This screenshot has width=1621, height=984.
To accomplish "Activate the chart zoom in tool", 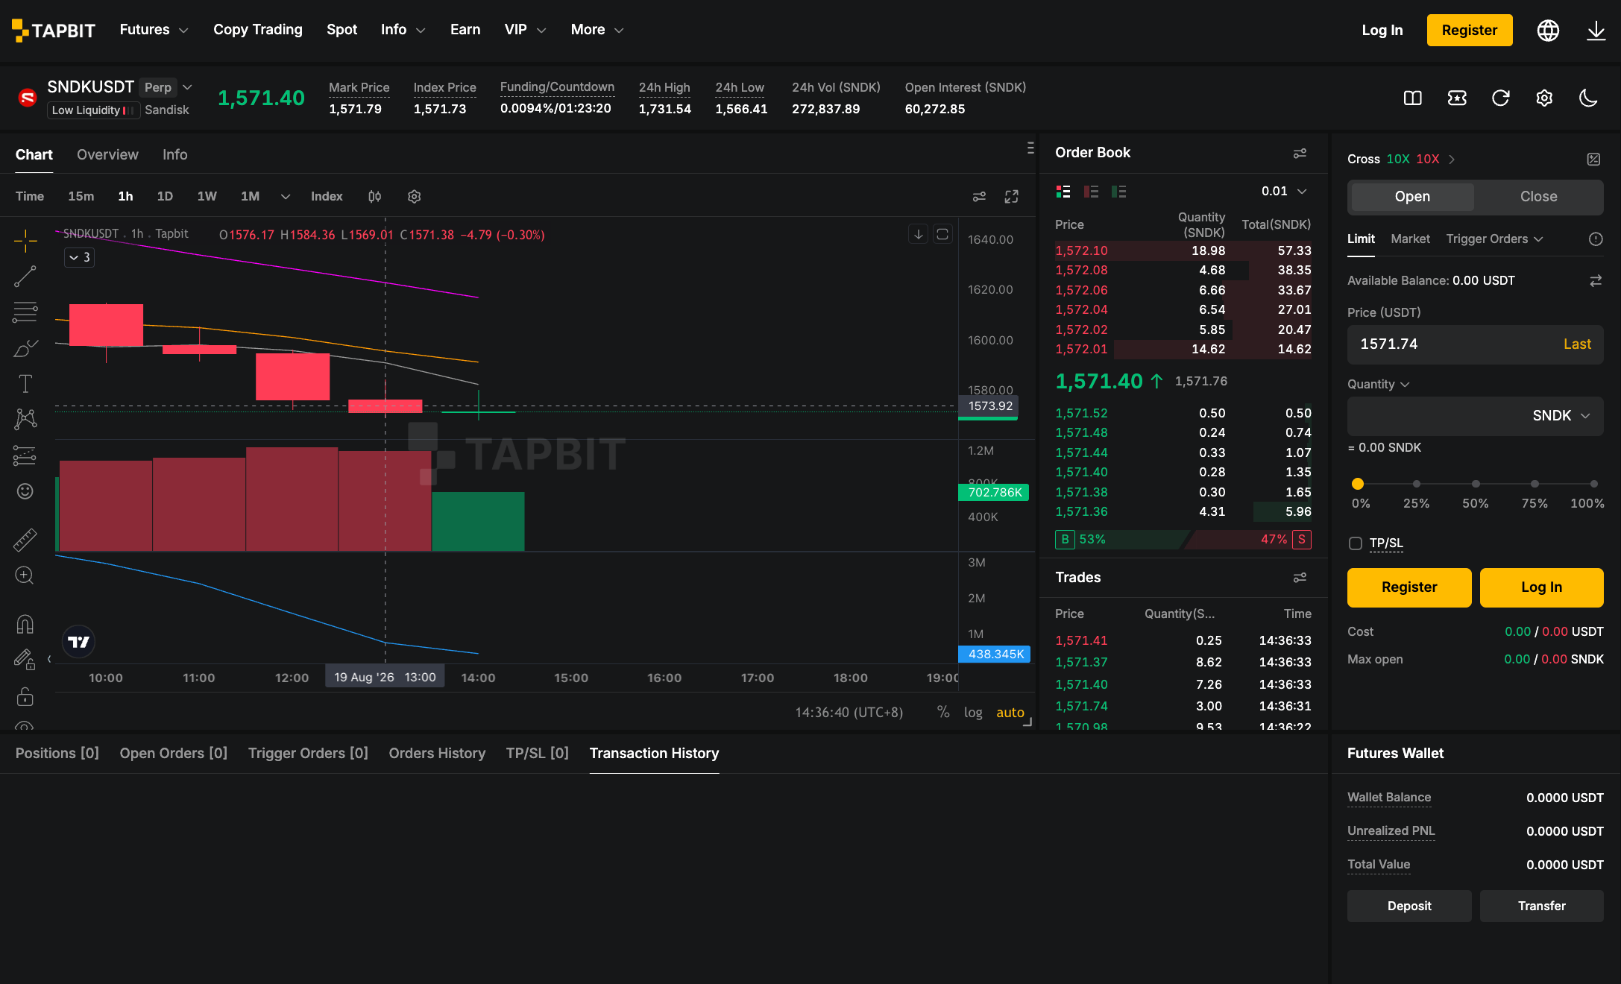I will tap(25, 575).
